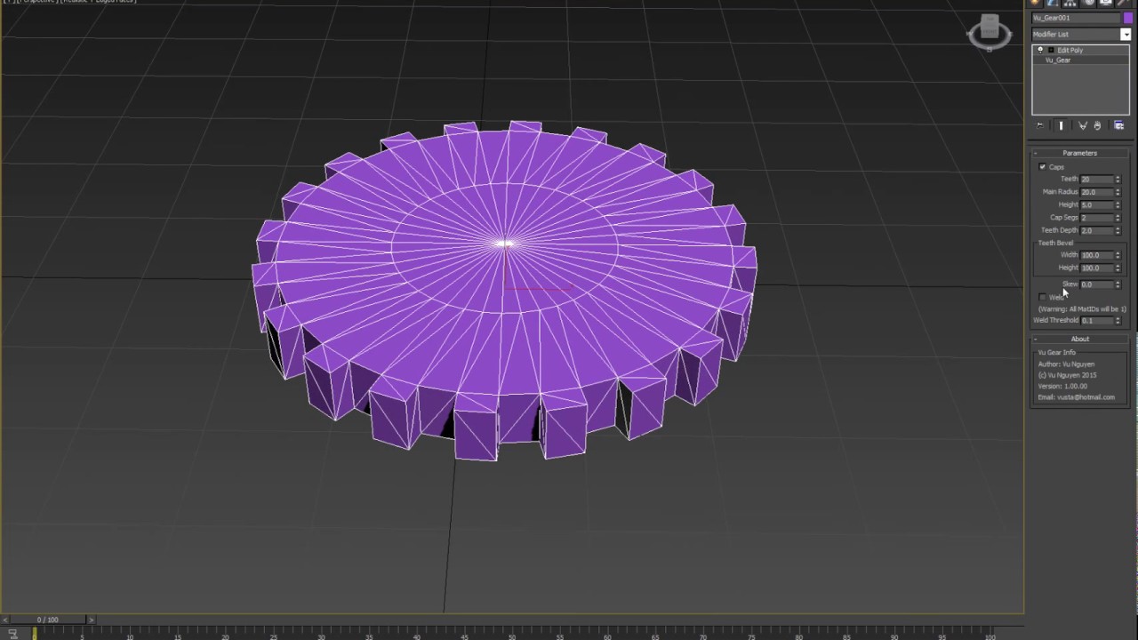Click the Teeth Bevel Height field
The image size is (1138, 640).
[x=1097, y=268]
